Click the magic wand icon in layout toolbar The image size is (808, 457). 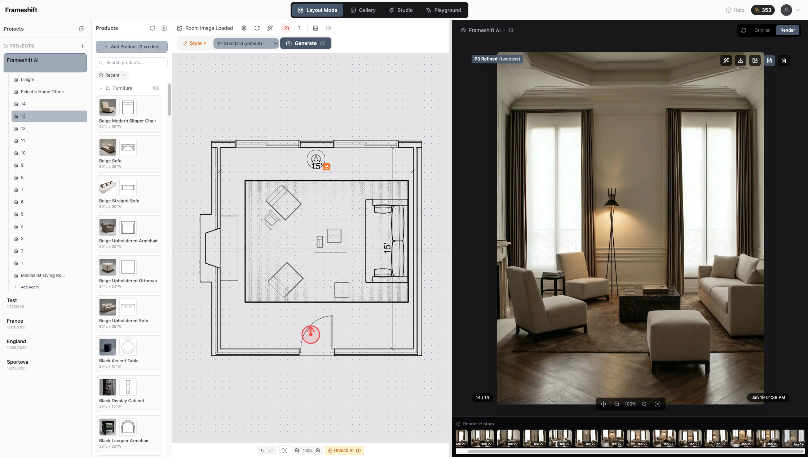click(270, 28)
